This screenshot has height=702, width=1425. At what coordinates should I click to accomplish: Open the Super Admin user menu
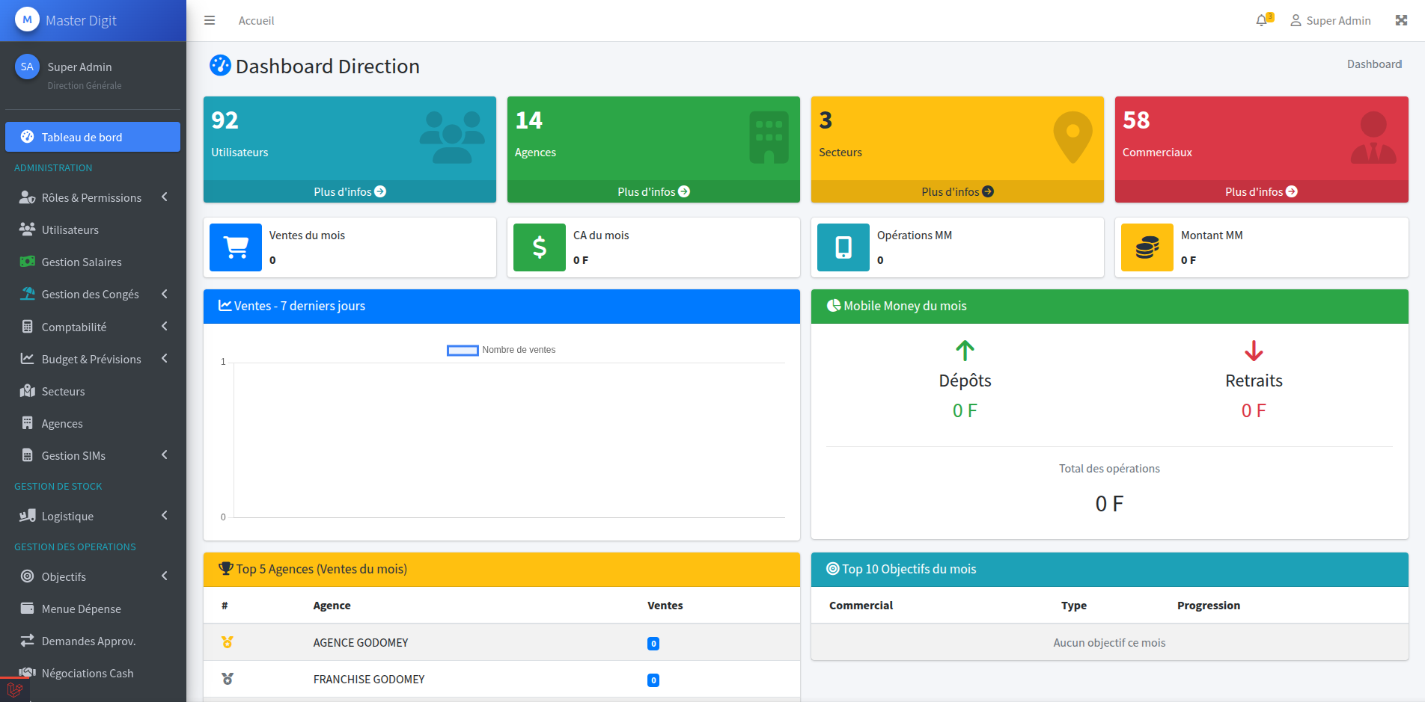[x=1331, y=21]
